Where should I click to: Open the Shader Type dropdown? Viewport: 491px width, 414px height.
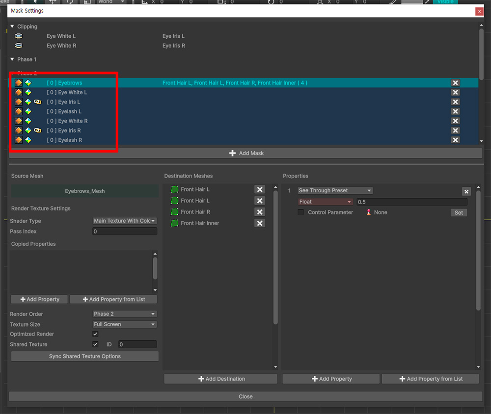coord(125,221)
